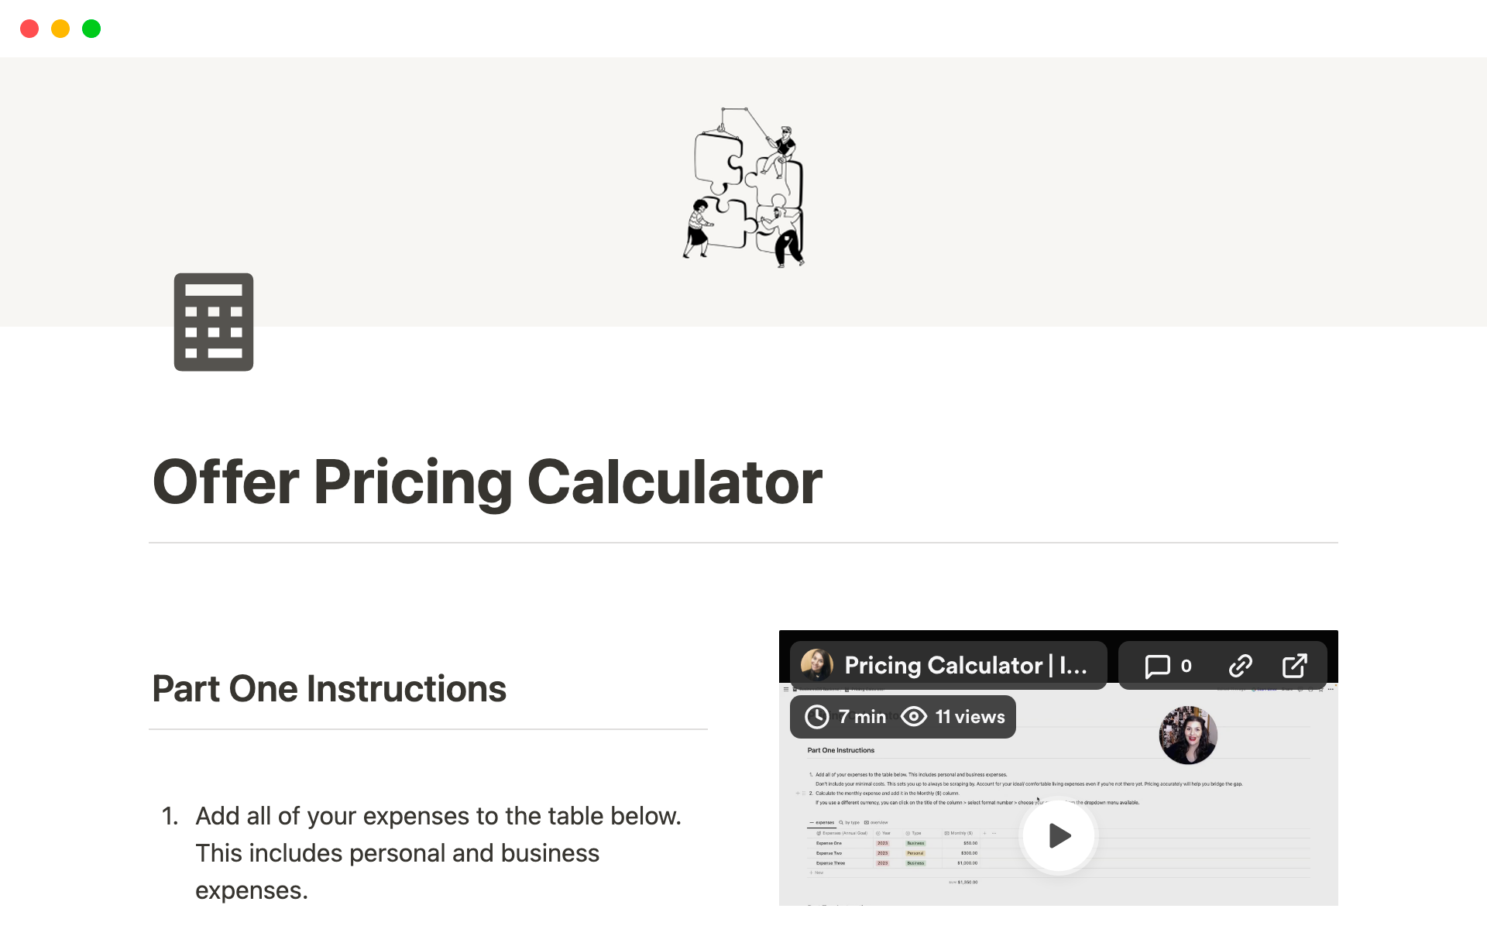Close the window with the red button
Image resolution: width=1487 pixels, height=929 pixels.
tap(29, 29)
